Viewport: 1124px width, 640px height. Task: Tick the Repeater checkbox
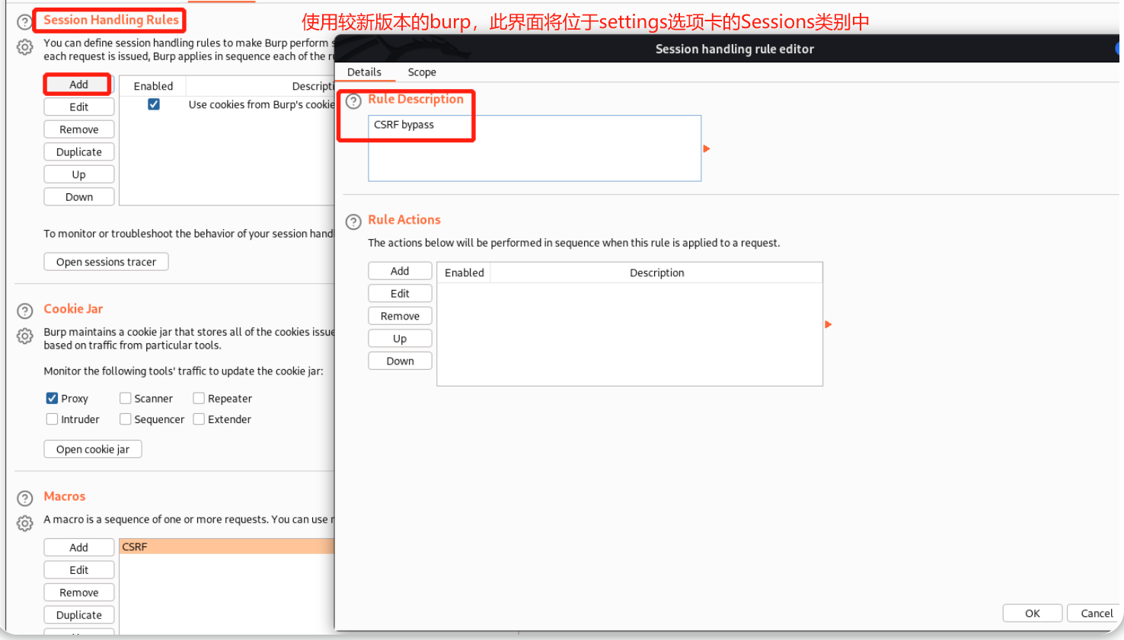[x=199, y=398]
